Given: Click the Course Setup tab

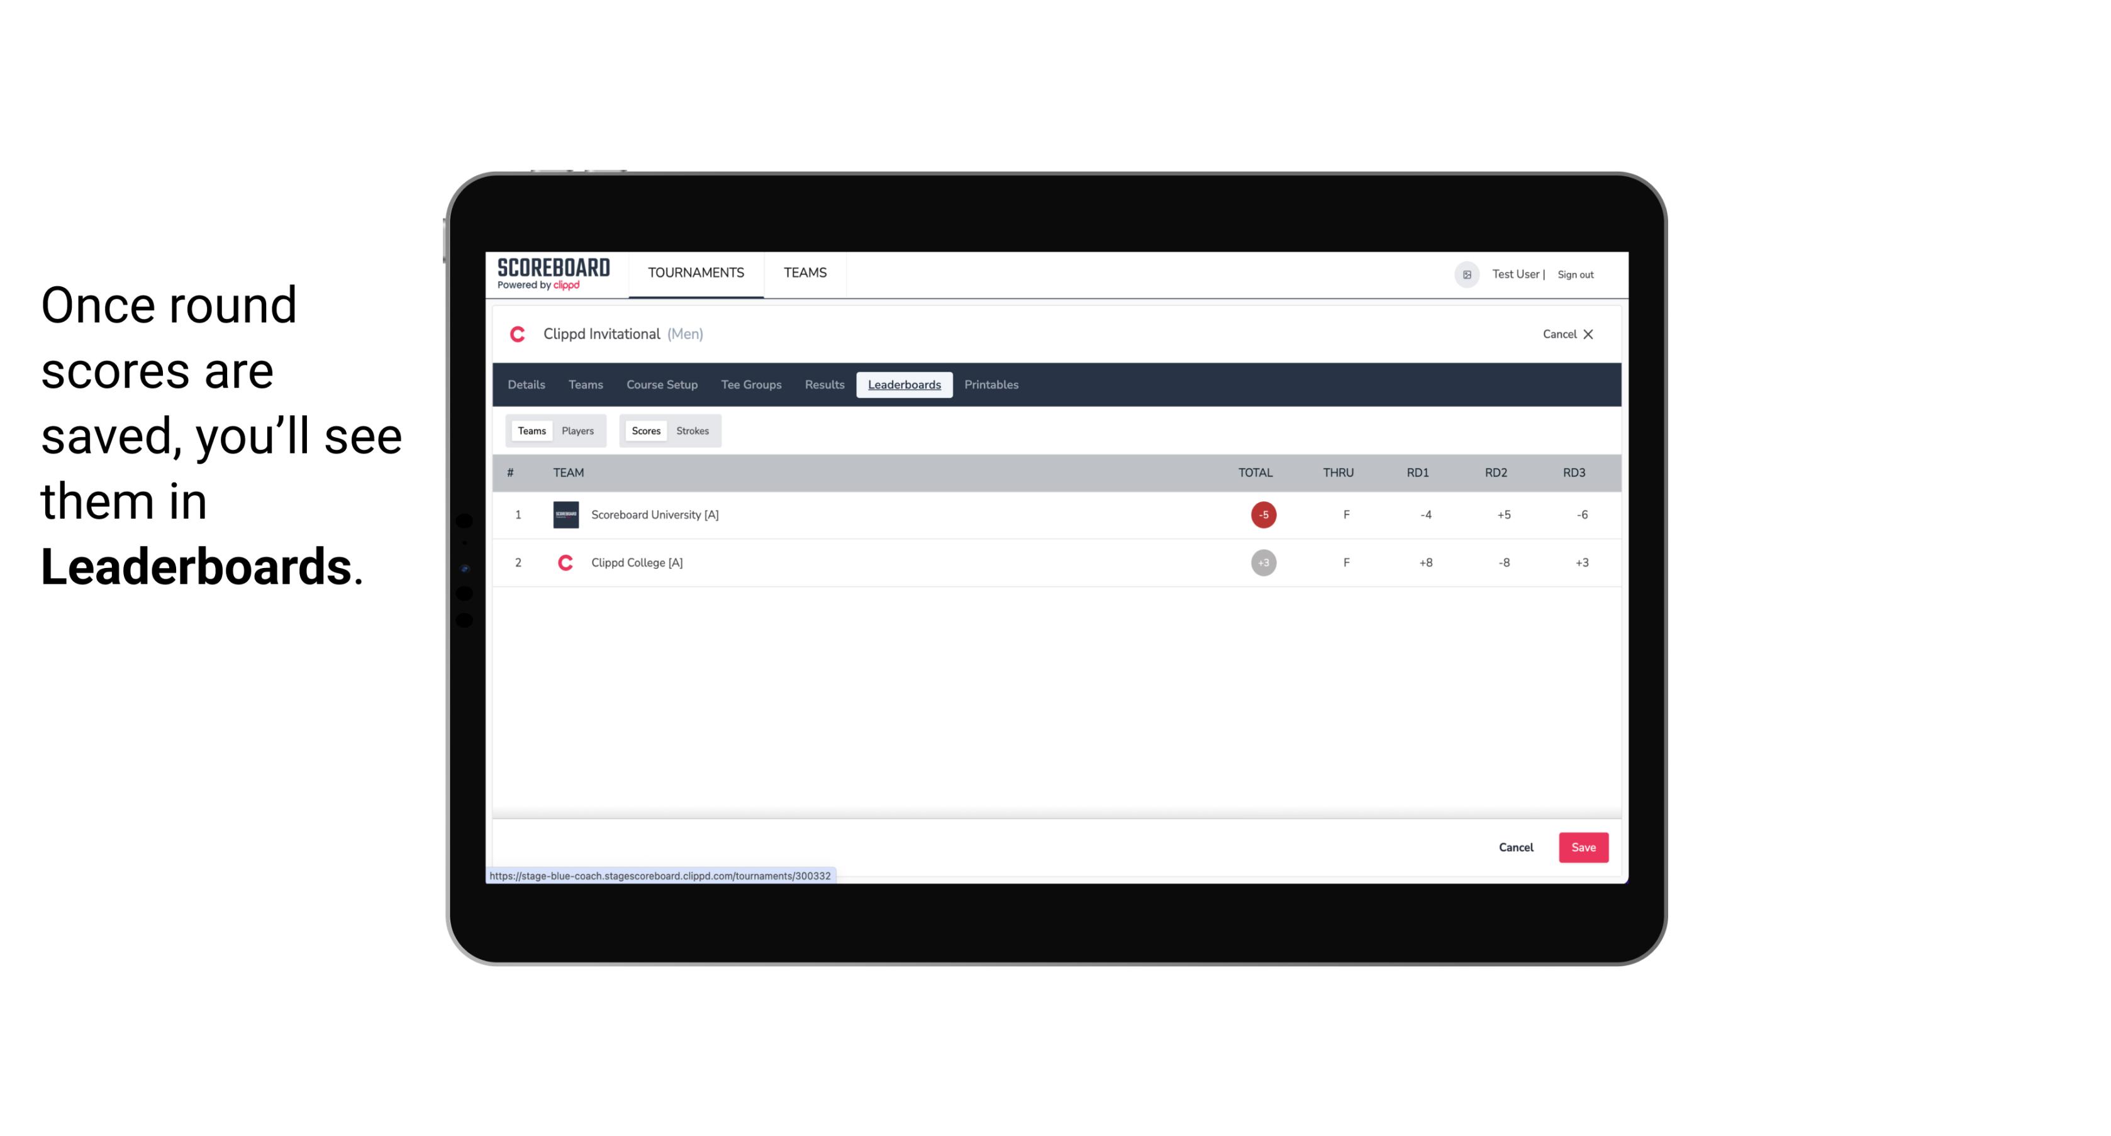Looking at the screenshot, I should [x=660, y=385].
